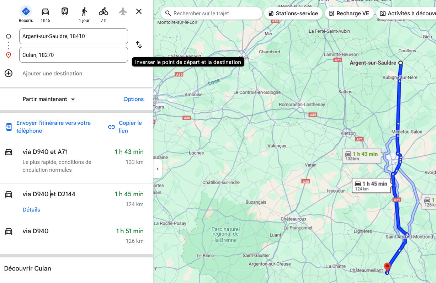The image size is (436, 283).
Task: Send itinerary to your phone
Action: [53, 127]
